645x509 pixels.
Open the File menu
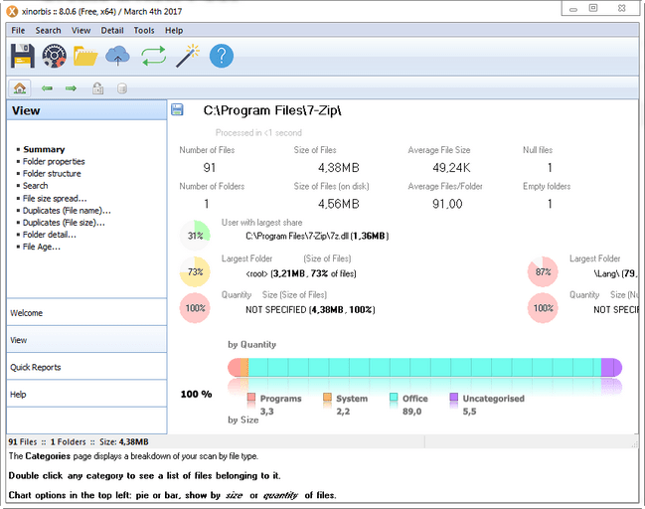pos(18,31)
